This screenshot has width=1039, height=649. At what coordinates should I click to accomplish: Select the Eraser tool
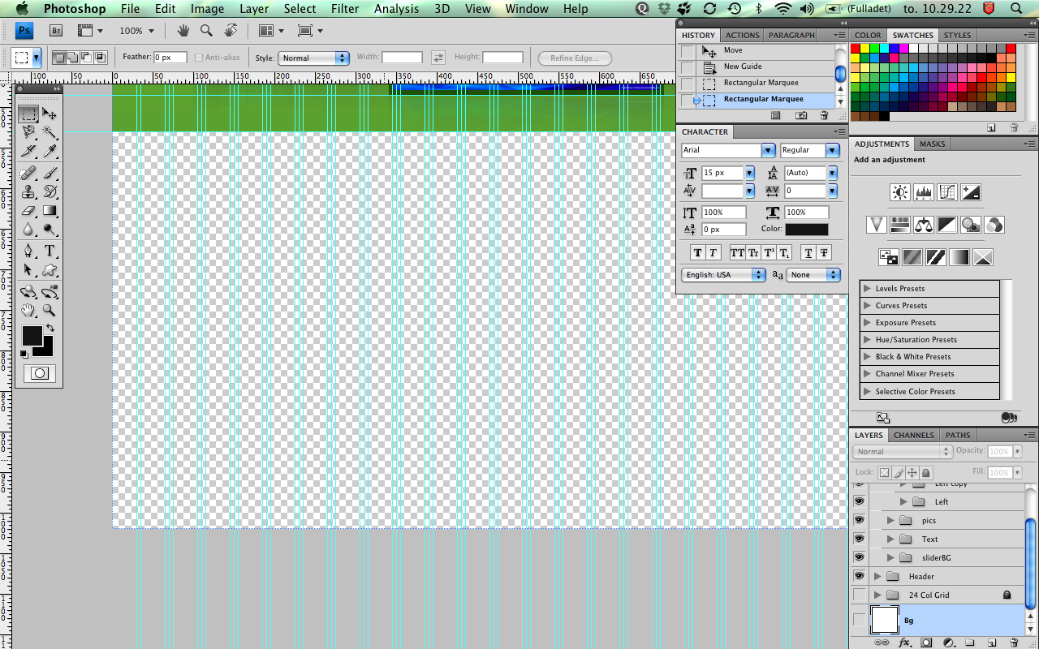pyautogui.click(x=28, y=210)
